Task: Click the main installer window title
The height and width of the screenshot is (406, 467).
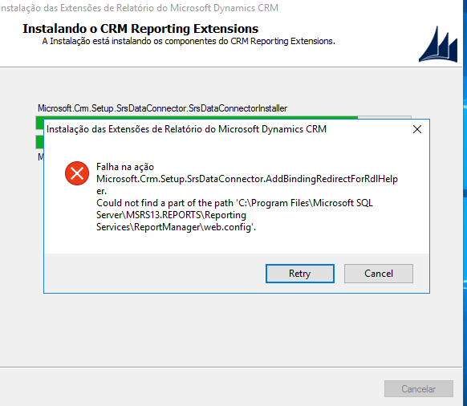Action: tap(139, 8)
